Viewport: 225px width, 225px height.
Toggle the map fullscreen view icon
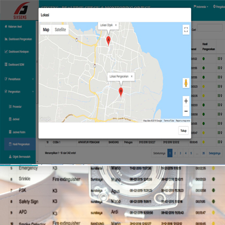186,29
